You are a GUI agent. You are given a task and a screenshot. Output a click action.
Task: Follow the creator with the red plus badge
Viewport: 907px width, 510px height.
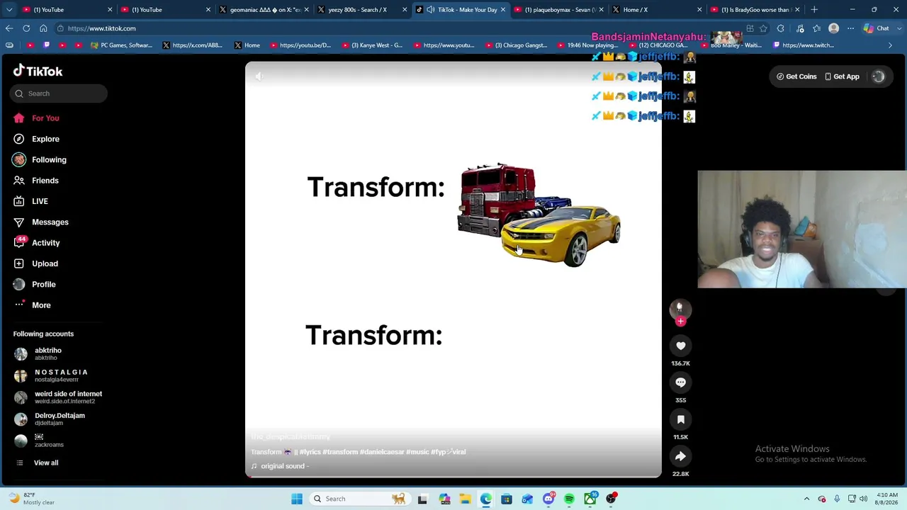click(x=680, y=322)
